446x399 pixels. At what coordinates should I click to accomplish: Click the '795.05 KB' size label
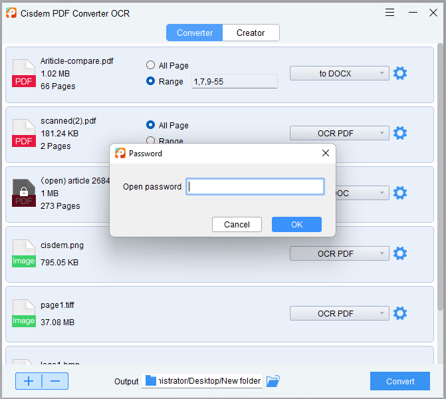[x=59, y=263]
